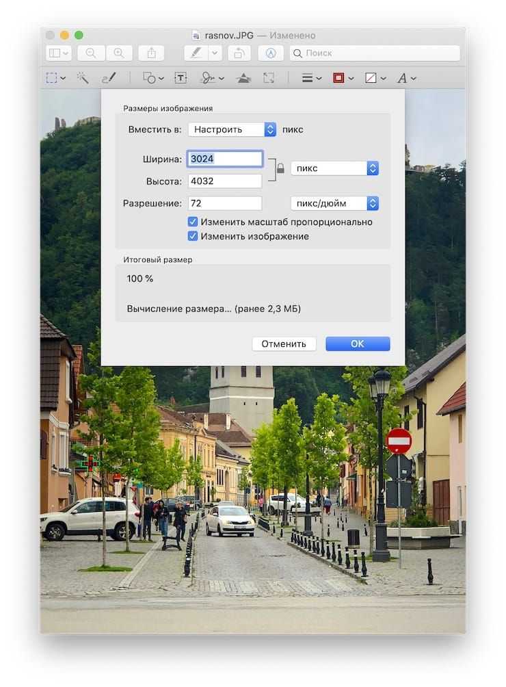Image resolution: width=506 pixels, height=687 pixels.
Task: Open the Adjust Color tool
Action: point(243,78)
